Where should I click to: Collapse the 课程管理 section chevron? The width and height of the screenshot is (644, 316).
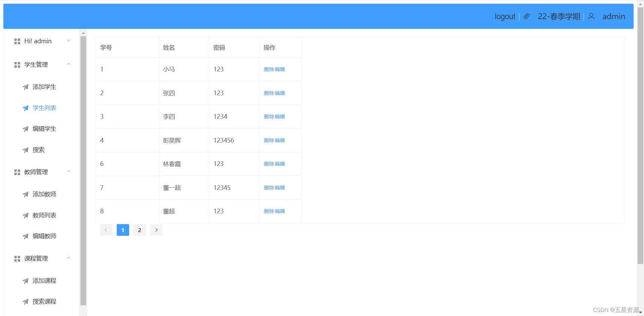tap(69, 258)
